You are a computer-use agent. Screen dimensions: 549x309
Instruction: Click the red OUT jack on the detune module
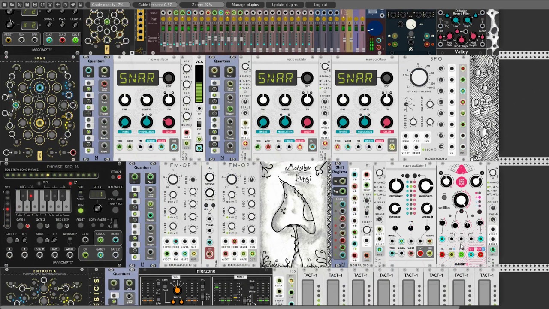tap(210, 254)
